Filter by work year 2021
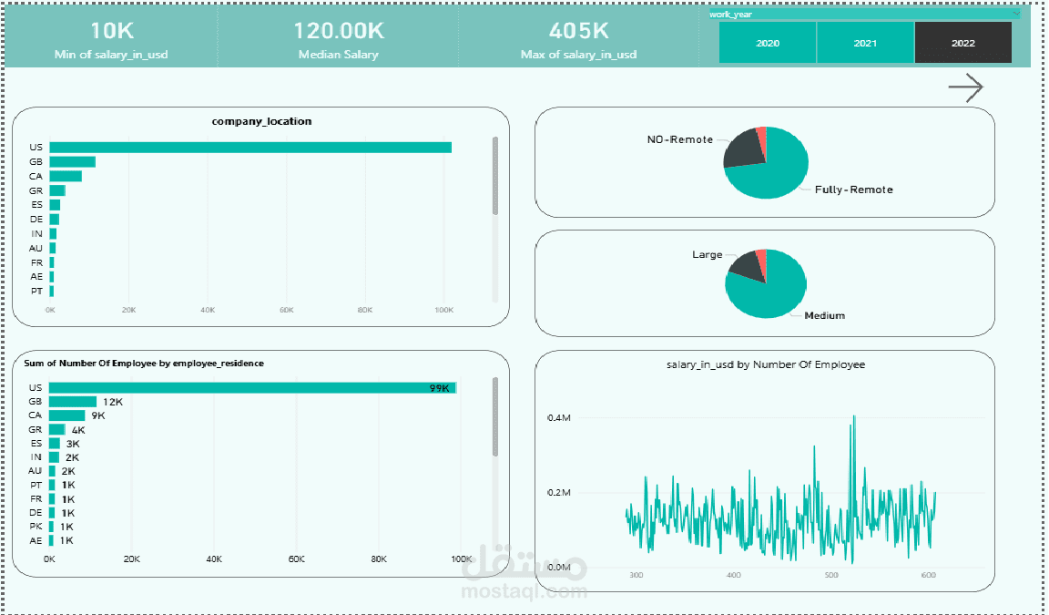This screenshot has width=1049, height=615. click(865, 43)
